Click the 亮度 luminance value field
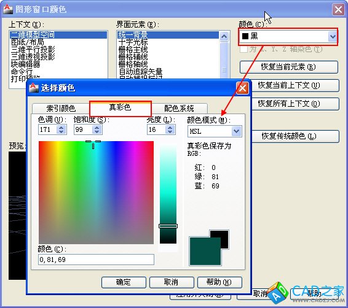Screen dimensions: 348x308 click(x=156, y=129)
